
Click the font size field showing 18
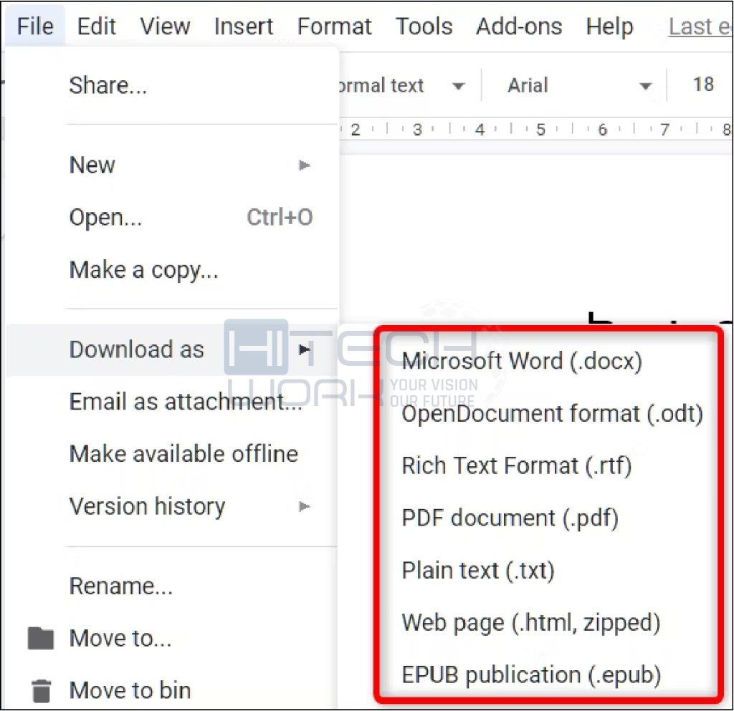coord(702,85)
